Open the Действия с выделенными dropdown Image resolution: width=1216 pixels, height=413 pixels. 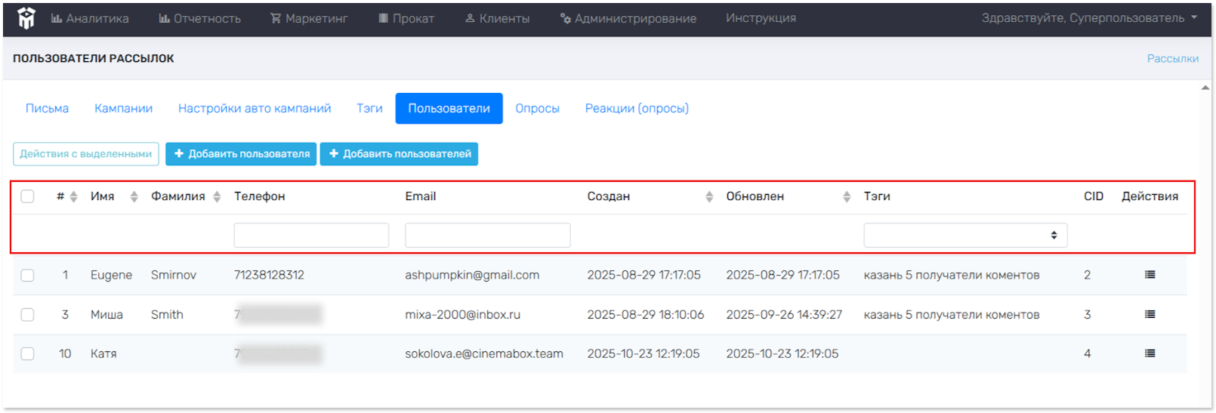point(86,154)
